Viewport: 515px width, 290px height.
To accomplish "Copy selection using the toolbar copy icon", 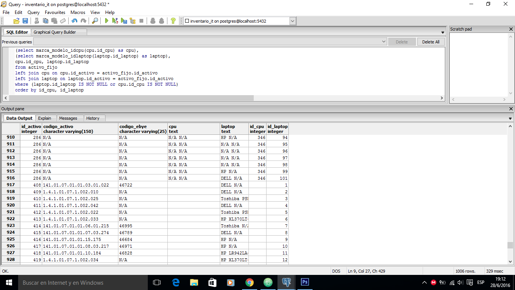I will [x=45, y=21].
